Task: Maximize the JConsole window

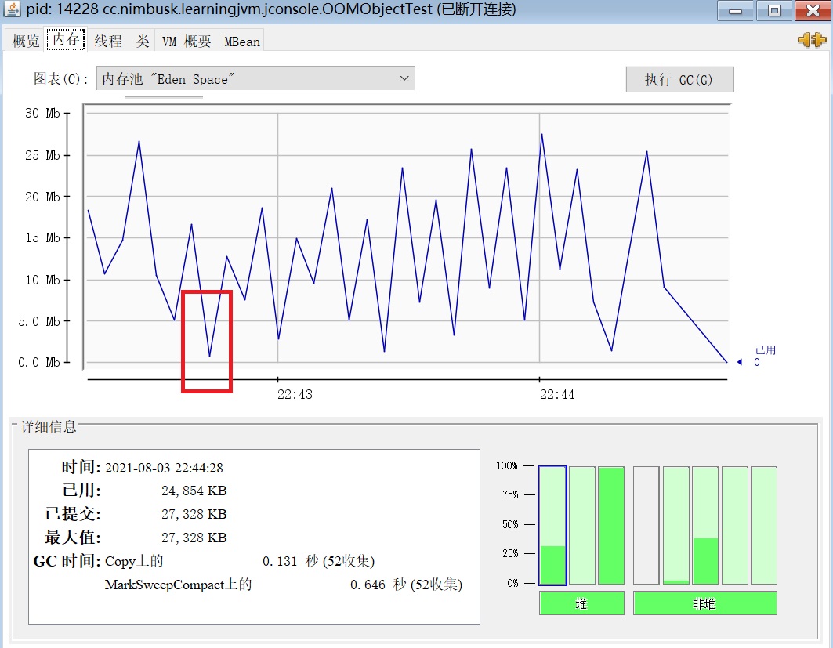Action: [774, 10]
